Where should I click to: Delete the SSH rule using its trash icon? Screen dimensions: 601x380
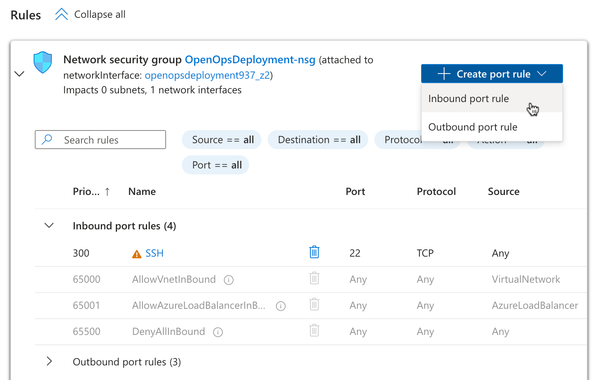pos(314,252)
